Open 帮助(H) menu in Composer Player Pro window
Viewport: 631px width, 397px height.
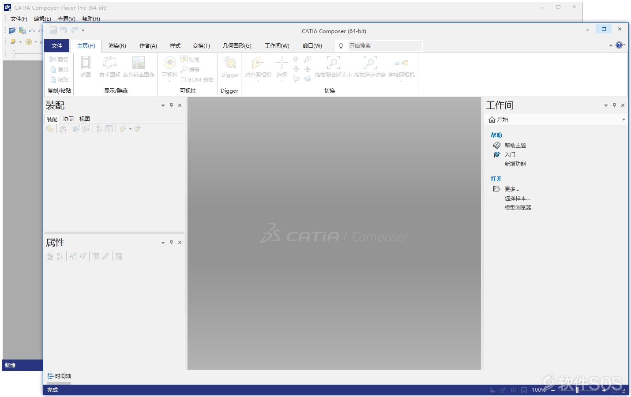(x=91, y=19)
